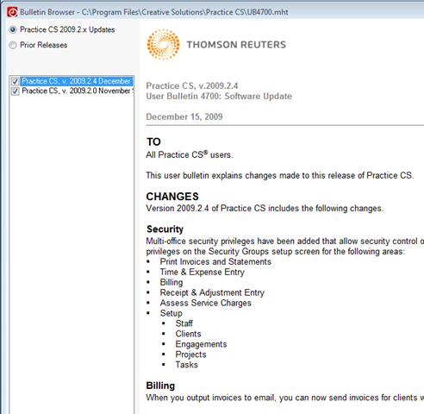
Task: Select Practice CS 2009.2.x Updates radio button
Action: pos(13,29)
